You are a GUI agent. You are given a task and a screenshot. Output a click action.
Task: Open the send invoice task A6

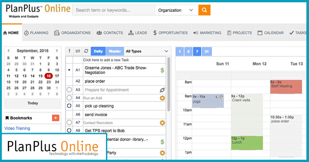[96, 115]
